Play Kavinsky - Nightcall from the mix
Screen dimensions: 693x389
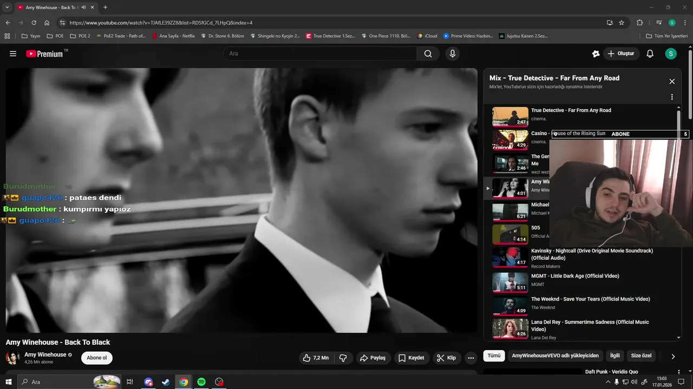coord(583,257)
